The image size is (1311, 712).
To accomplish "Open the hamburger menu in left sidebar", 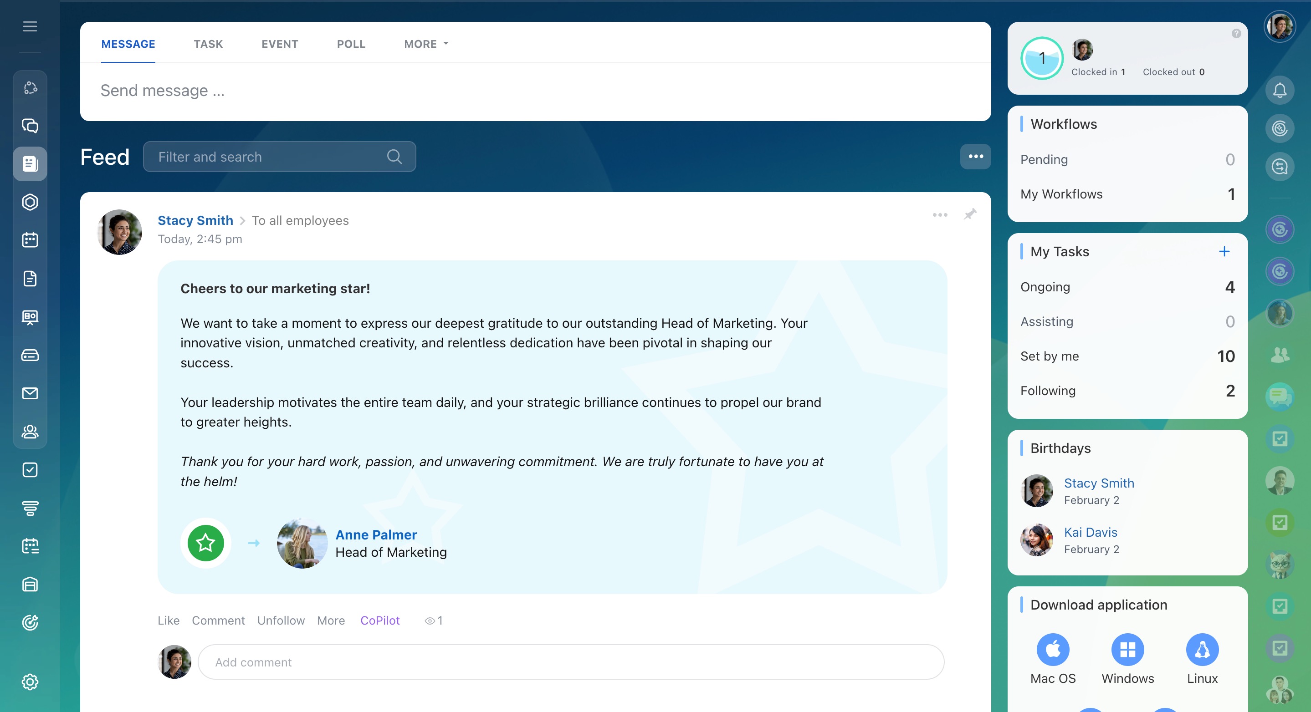I will pos(30,26).
